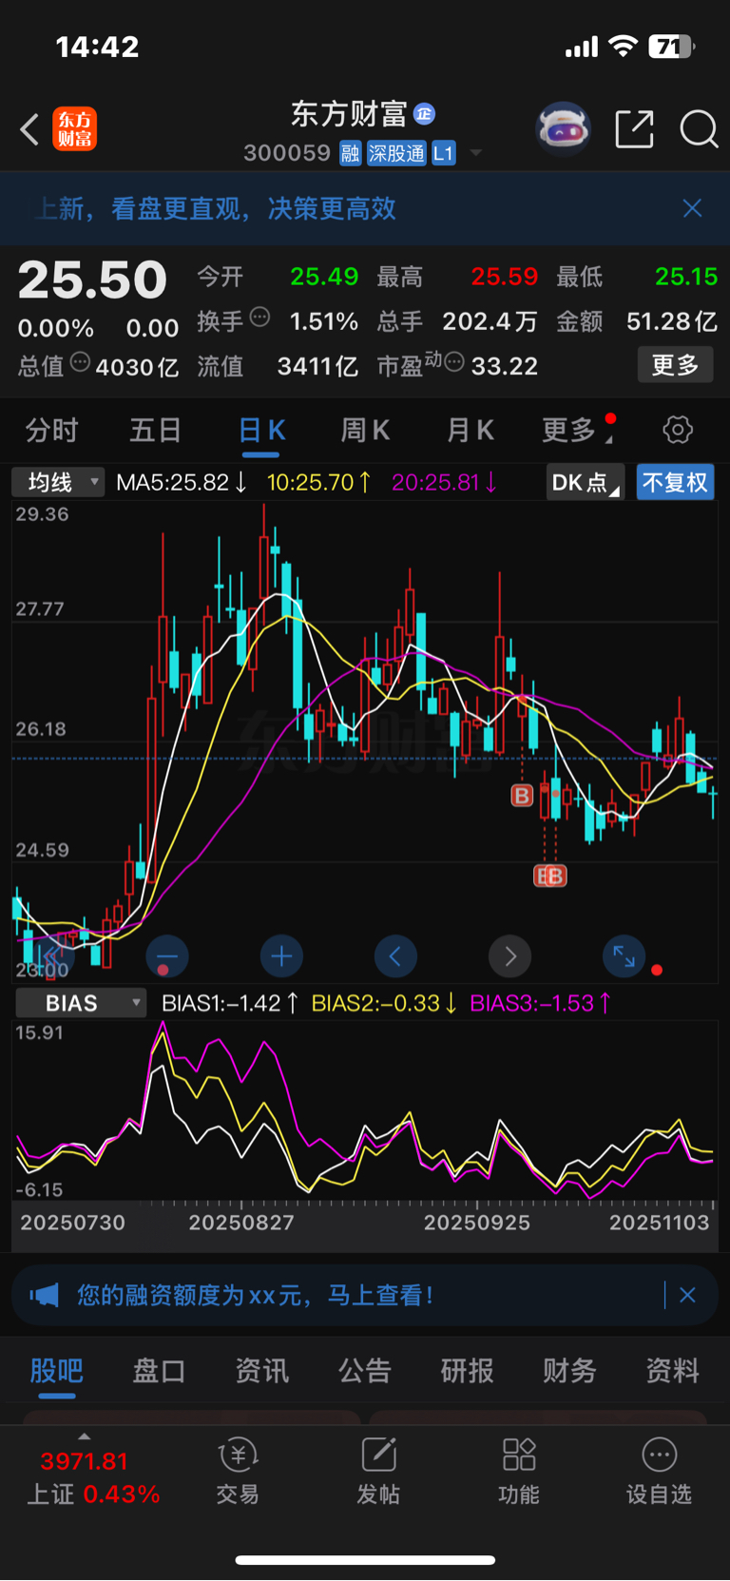730x1581 pixels.
Task: Switch to 月K chart tab
Action: [x=471, y=431]
